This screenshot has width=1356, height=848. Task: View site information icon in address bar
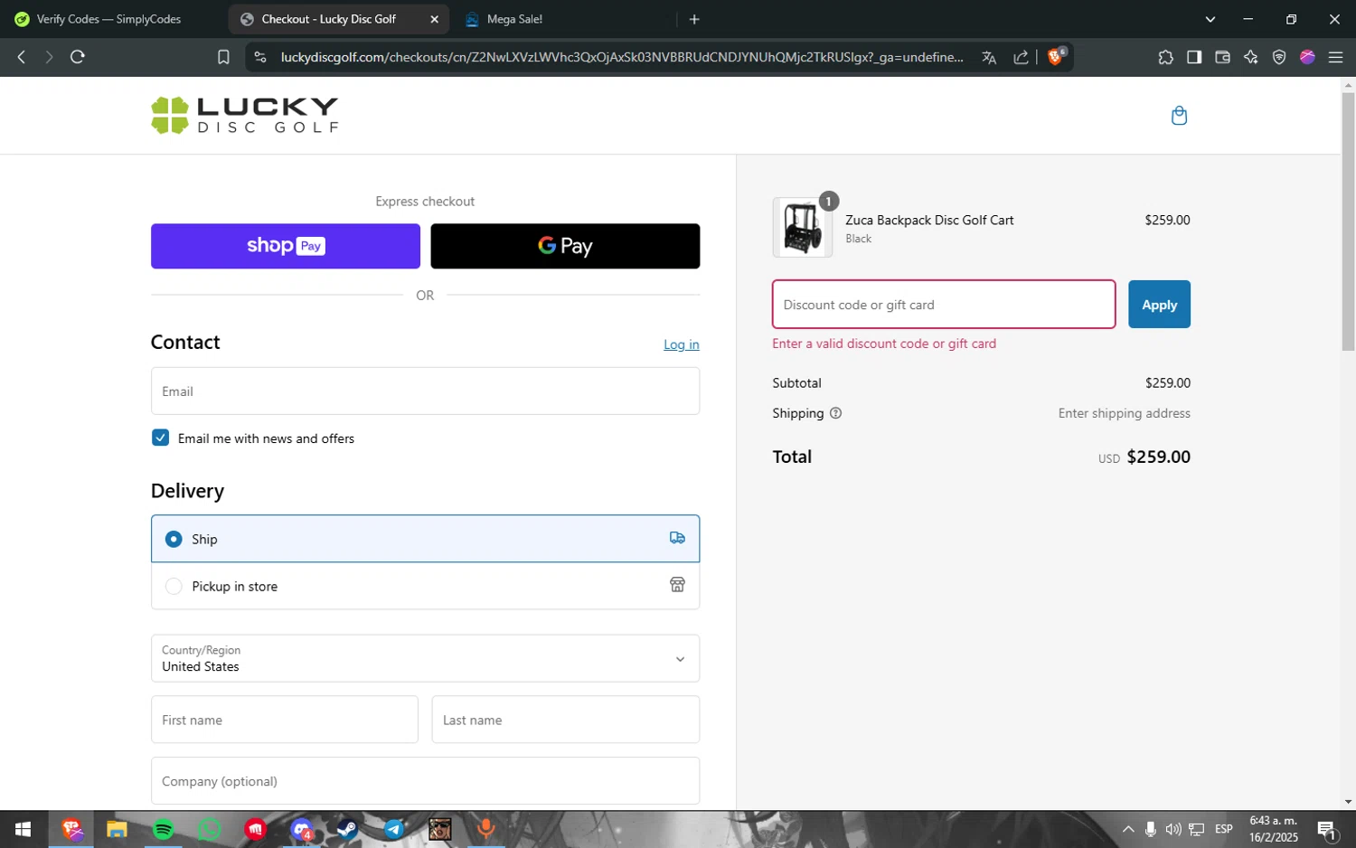260,57
